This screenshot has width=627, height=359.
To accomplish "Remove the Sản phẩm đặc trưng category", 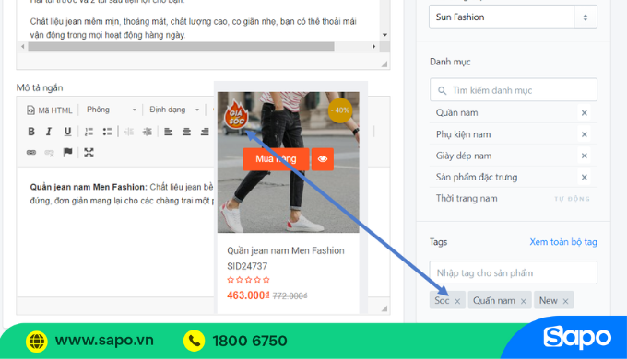I will [x=585, y=178].
